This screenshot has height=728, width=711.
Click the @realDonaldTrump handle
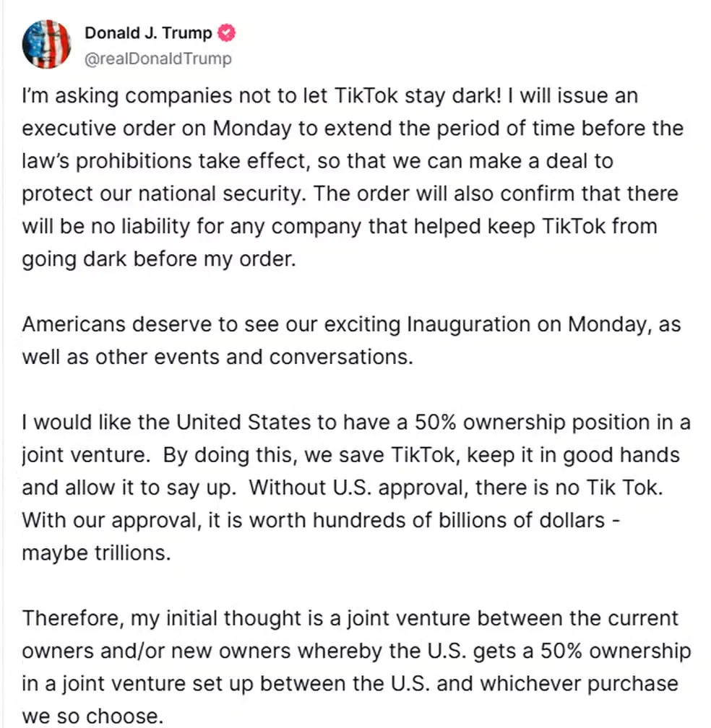[x=158, y=59]
